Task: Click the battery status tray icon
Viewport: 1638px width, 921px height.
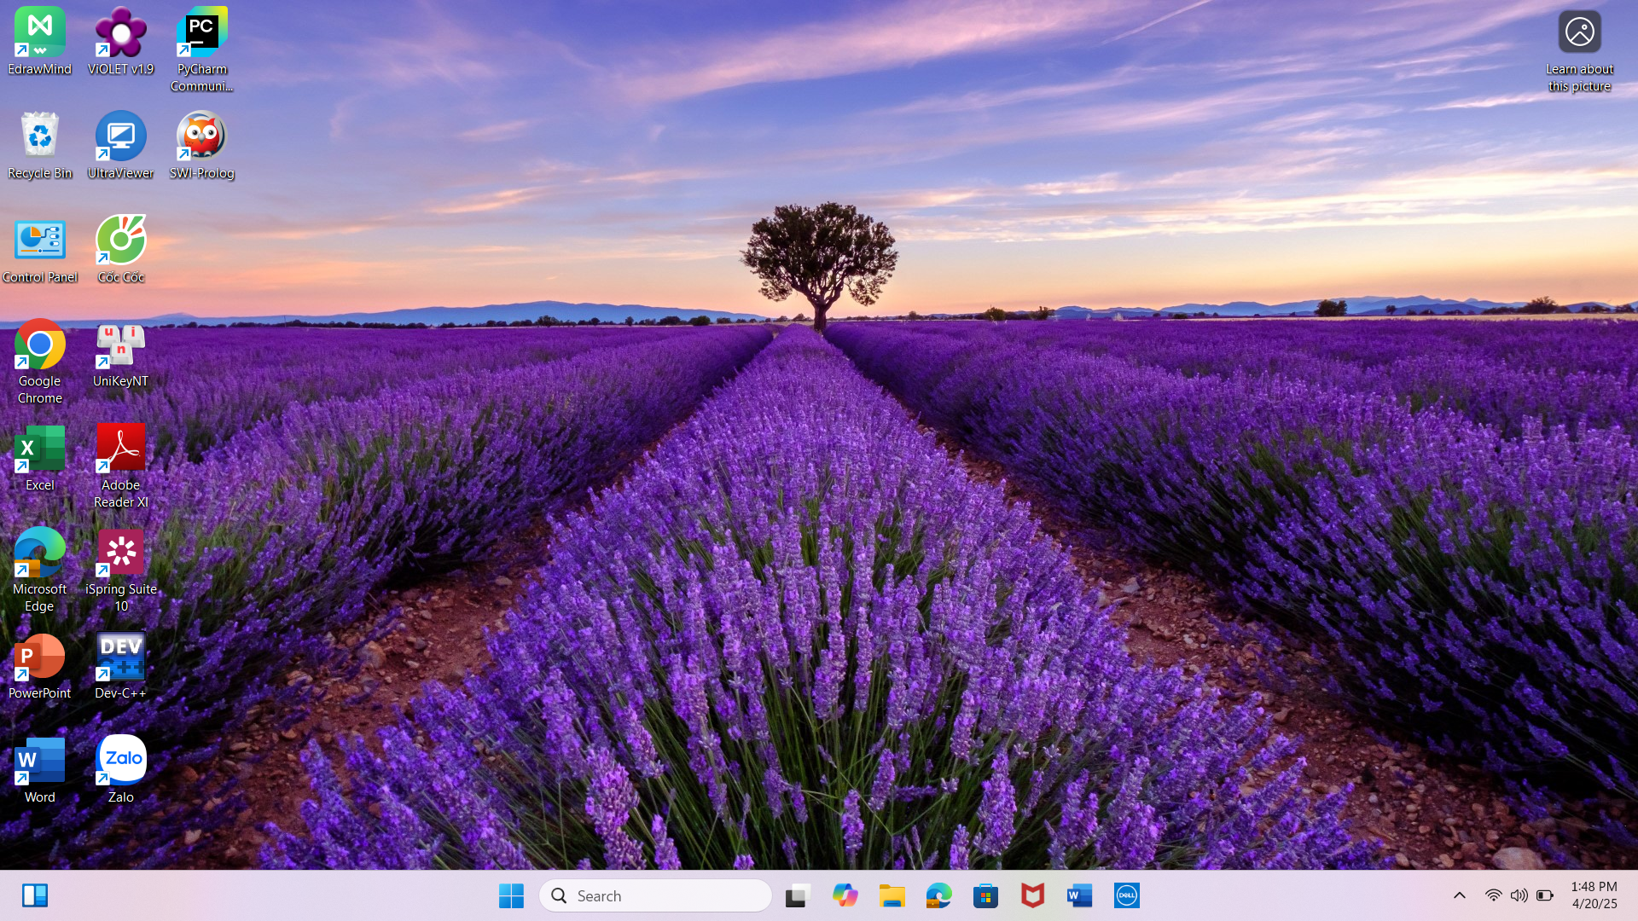Action: coord(1545,895)
